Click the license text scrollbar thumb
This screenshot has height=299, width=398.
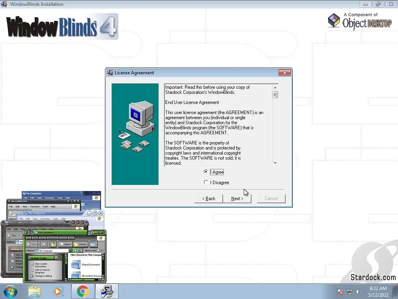[x=275, y=95]
